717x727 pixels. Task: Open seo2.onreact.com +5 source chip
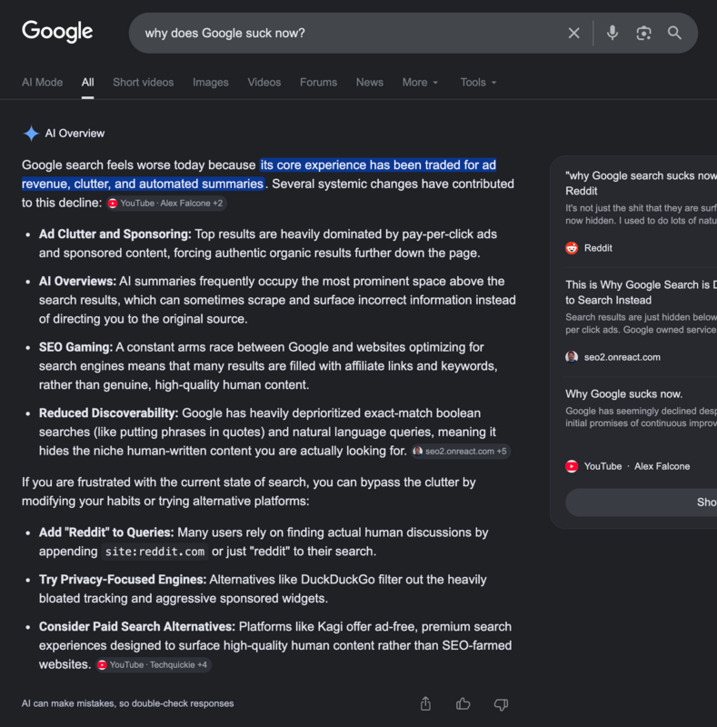[461, 451]
